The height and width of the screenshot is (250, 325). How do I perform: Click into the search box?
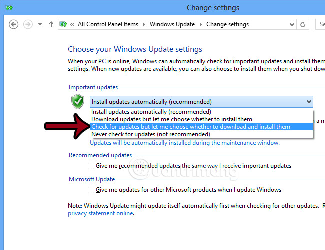[320, 24]
